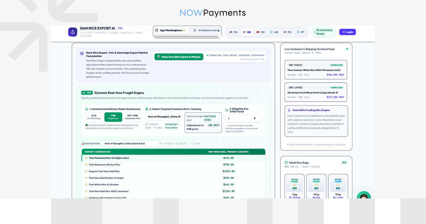Click the $106,800 USDT amount
This screenshot has width=426, height=224.
click(335, 75)
